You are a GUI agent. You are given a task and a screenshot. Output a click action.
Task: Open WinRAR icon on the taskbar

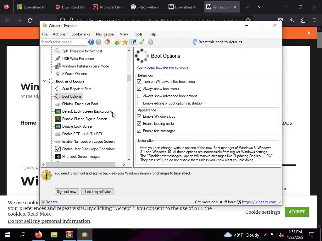tap(69, 235)
